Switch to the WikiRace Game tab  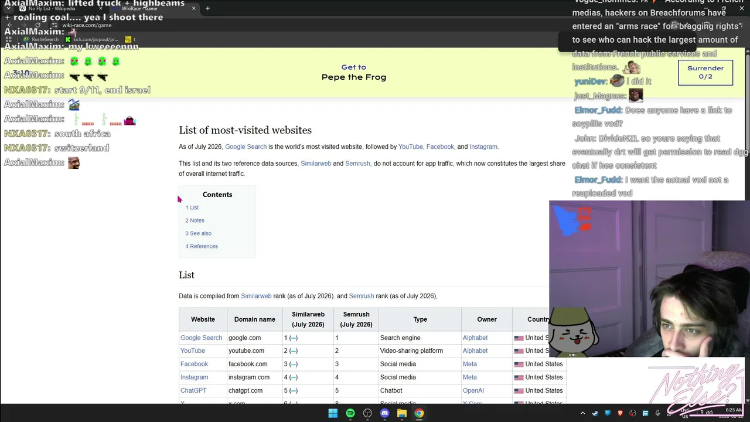pyautogui.click(x=154, y=8)
